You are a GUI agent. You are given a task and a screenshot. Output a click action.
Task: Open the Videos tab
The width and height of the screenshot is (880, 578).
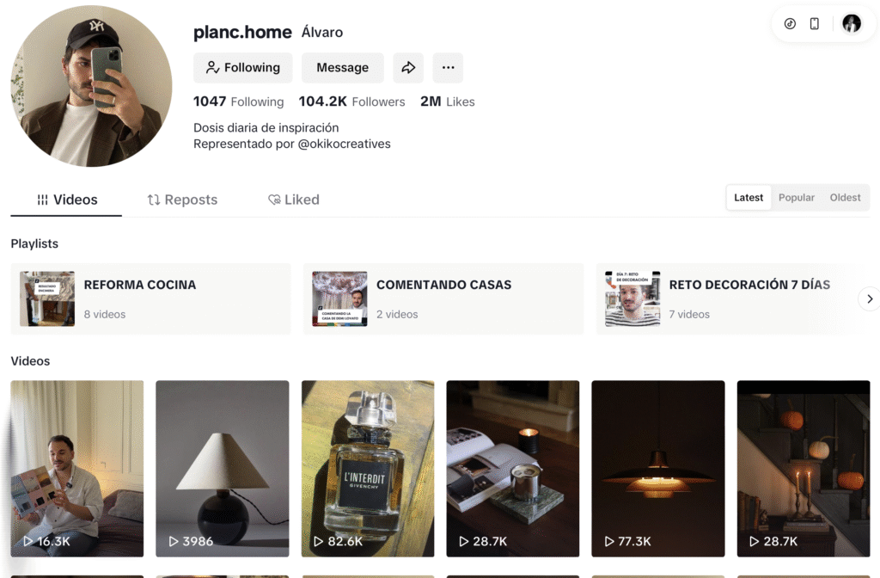tap(67, 200)
